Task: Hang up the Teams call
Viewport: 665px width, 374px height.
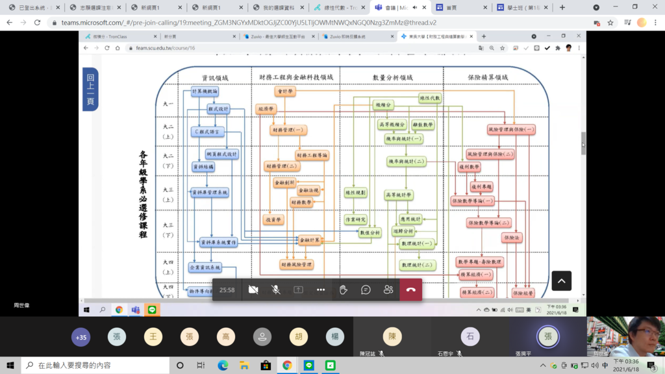Action: [x=410, y=290]
